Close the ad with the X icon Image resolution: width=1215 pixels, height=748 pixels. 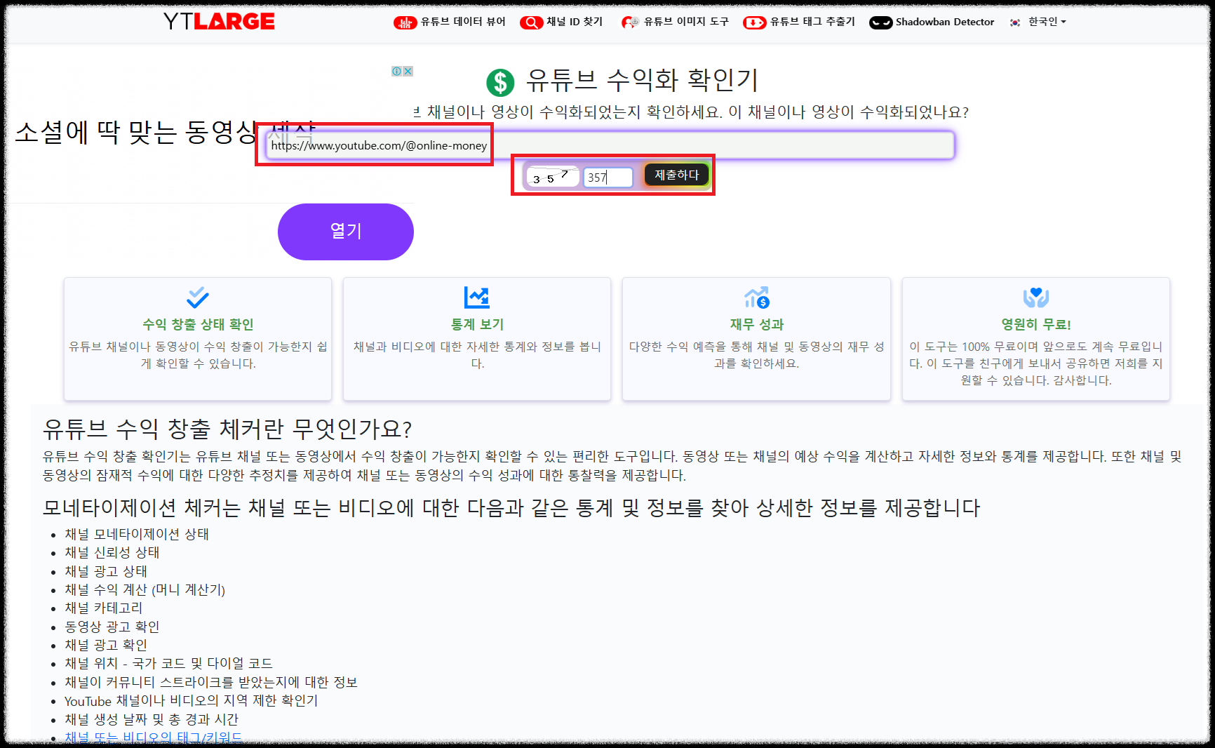click(x=408, y=71)
